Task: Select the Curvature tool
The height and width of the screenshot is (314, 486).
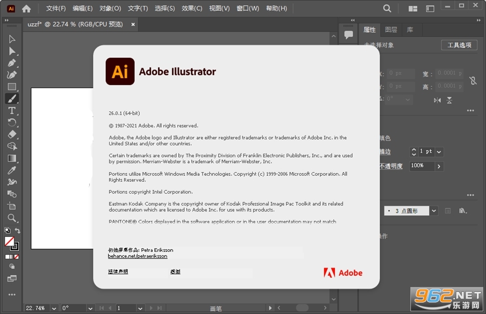Action: tap(12, 74)
